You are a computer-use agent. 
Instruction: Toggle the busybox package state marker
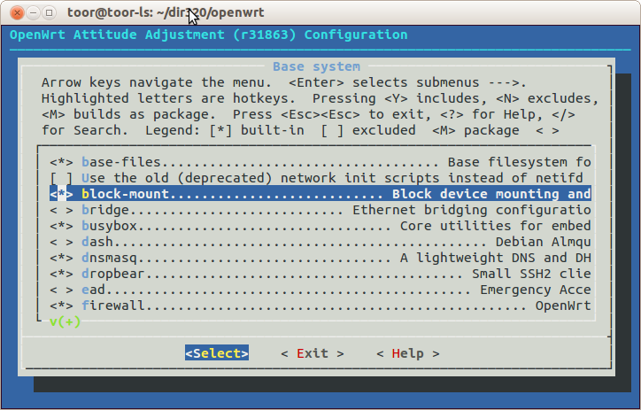point(61,226)
